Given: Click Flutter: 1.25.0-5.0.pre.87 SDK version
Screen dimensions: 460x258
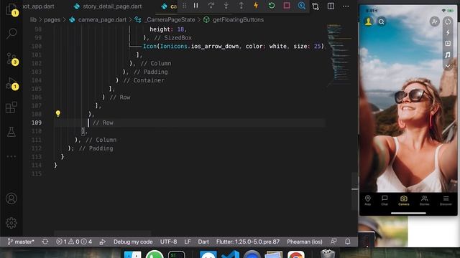Looking at the screenshot, I should click(x=248, y=242).
